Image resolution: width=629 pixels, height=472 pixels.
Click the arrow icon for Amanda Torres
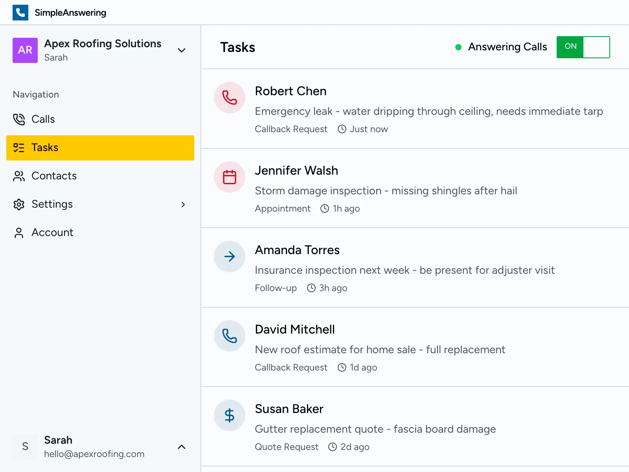230,256
